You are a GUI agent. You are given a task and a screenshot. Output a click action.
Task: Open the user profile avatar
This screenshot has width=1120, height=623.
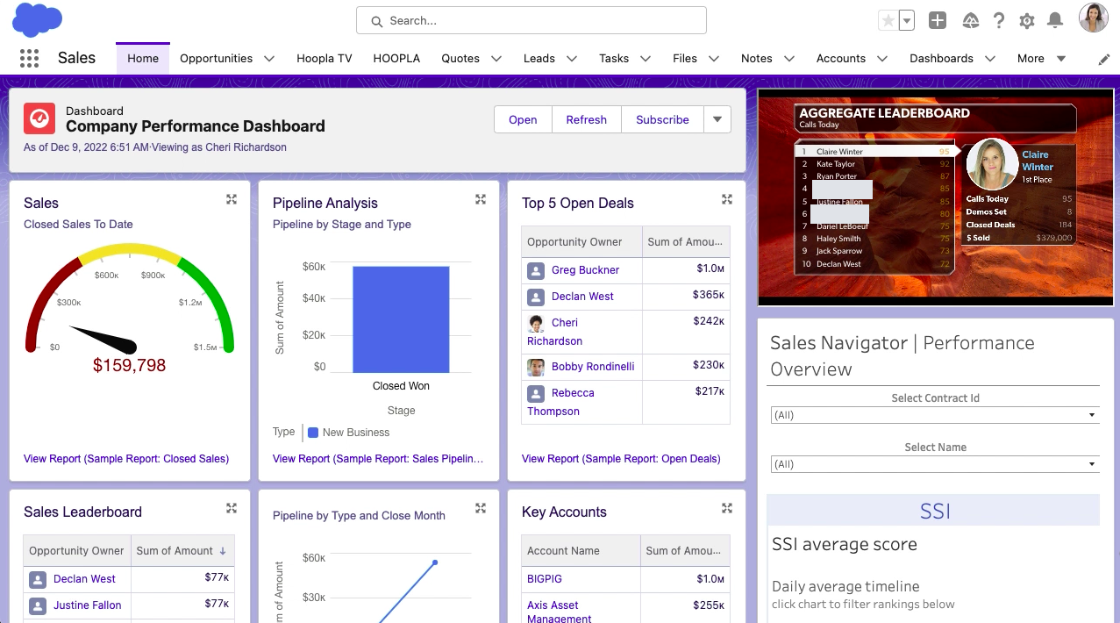click(x=1093, y=18)
